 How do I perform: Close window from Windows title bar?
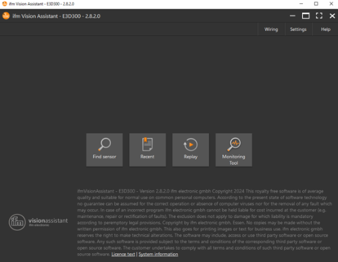coord(331,4)
